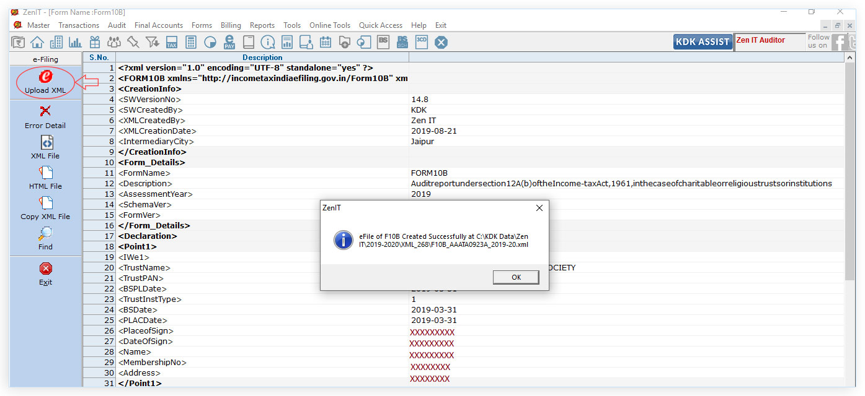Viewport: 865px width, 396px height.
Task: Click the e-PAY toolbar icon
Action: pyautogui.click(x=229, y=42)
